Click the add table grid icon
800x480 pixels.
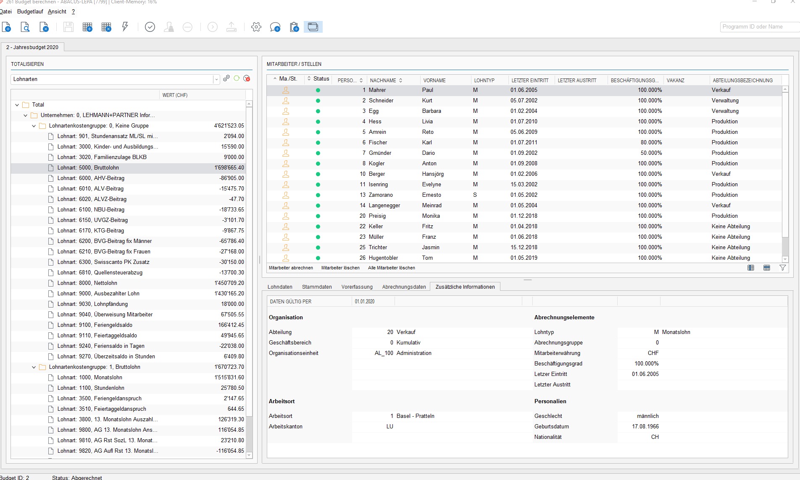[x=87, y=27]
